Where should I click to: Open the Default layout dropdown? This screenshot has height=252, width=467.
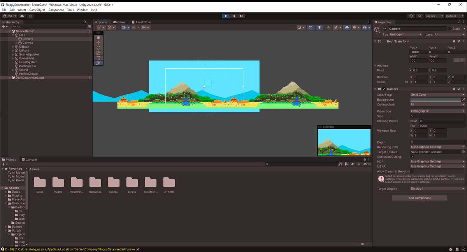(455, 16)
